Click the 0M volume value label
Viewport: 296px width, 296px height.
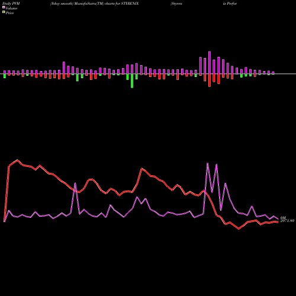click(x=283, y=218)
